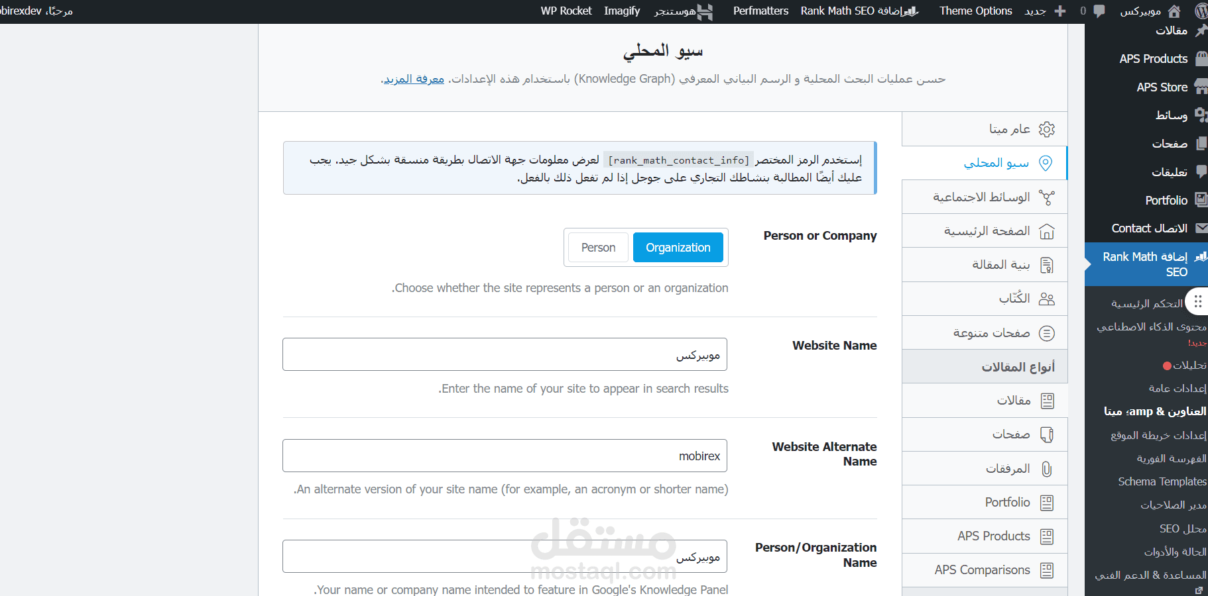This screenshot has width=1208, height=596.
Task: Click the الوسائط الاجتماعية share icon
Action: tap(1046, 197)
